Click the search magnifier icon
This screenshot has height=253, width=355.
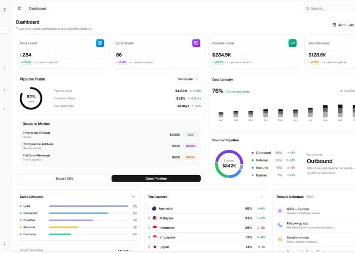click(307, 9)
